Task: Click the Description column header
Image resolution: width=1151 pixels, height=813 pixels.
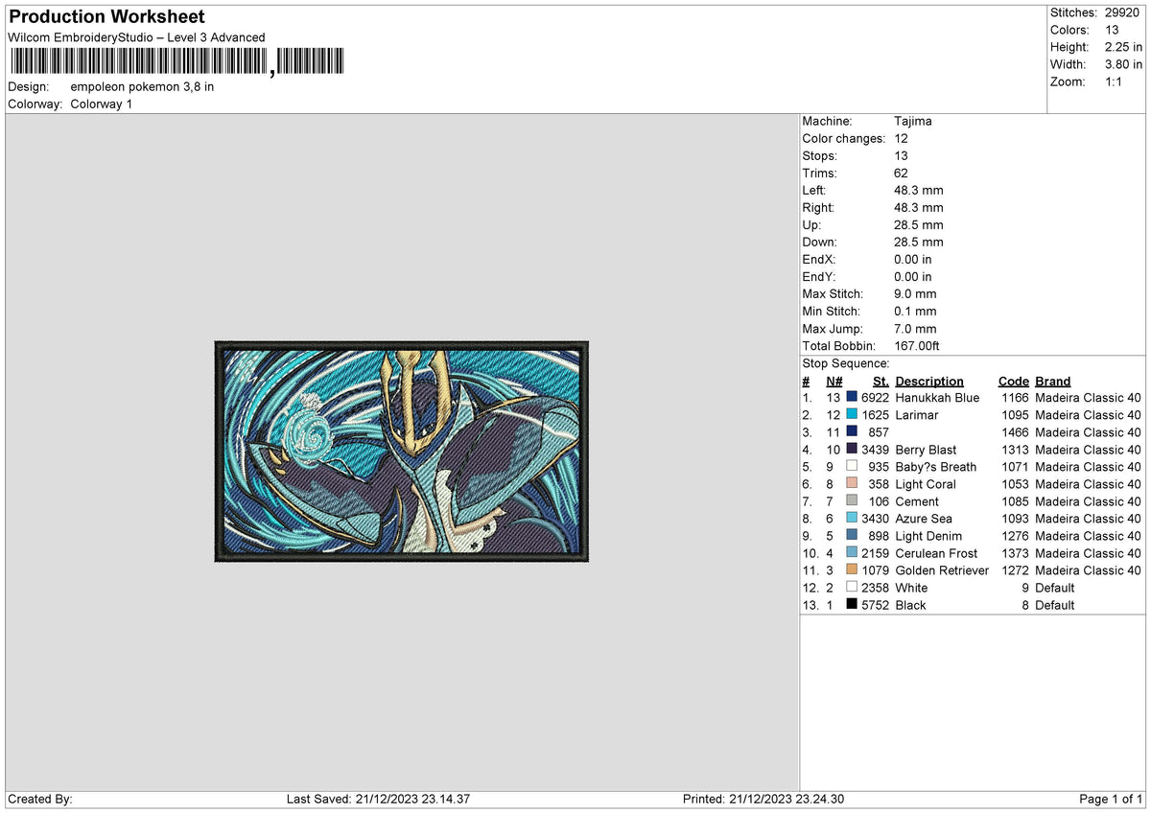Action: click(x=929, y=381)
